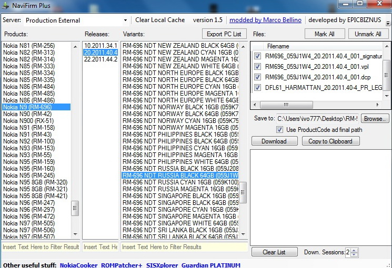Uncheck RM696_059J1W4_20.2011.40.4_001.dcp file

pos(257,77)
